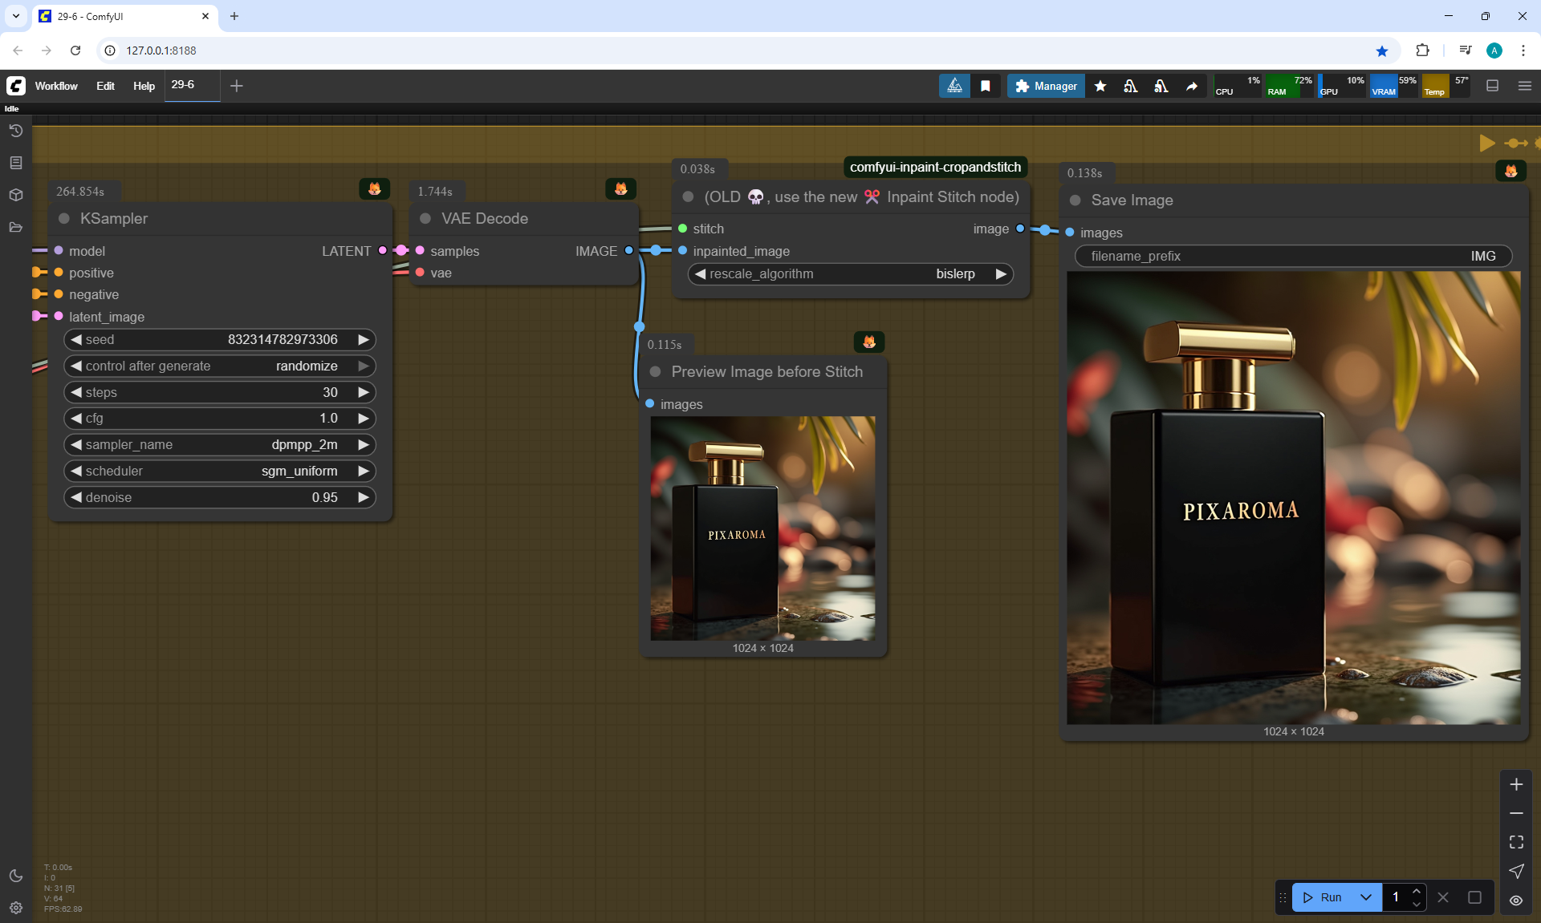Open the Workflow menu
This screenshot has width=1541, height=923.
point(56,86)
